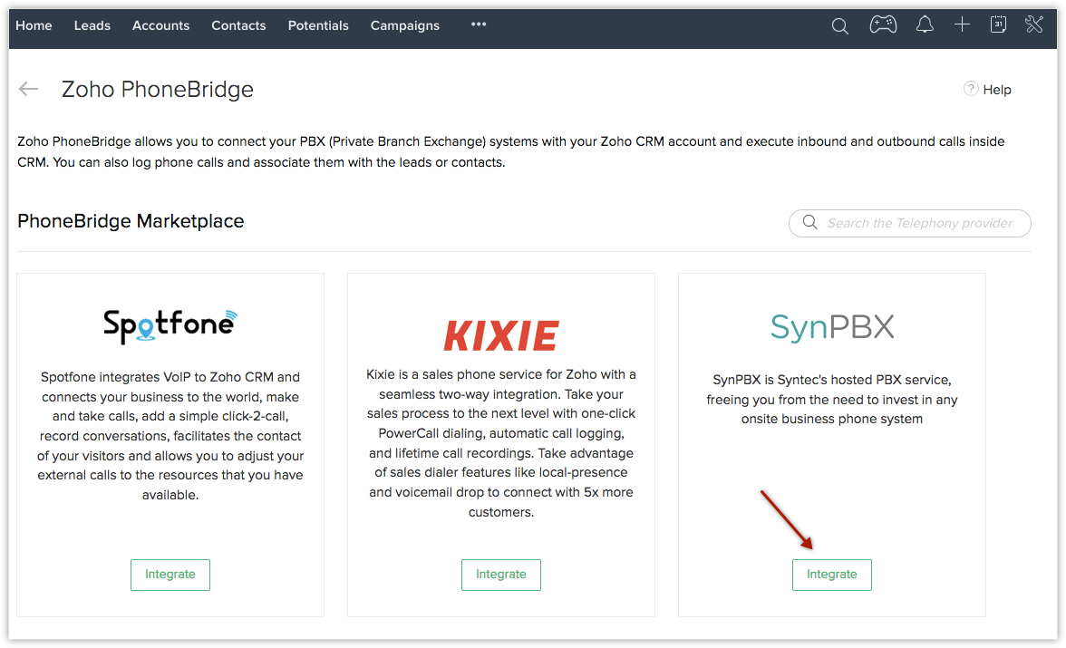Image resolution: width=1066 pixels, height=648 pixels.
Task: Click the SynPBX description text
Action: click(x=832, y=399)
